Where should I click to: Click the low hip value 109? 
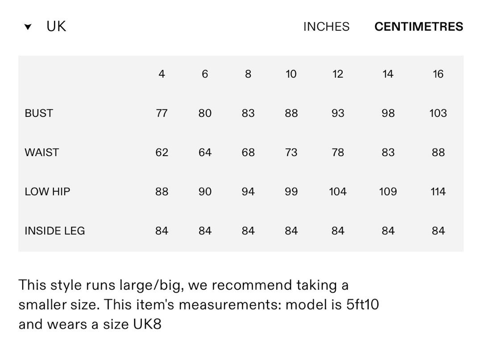click(388, 192)
